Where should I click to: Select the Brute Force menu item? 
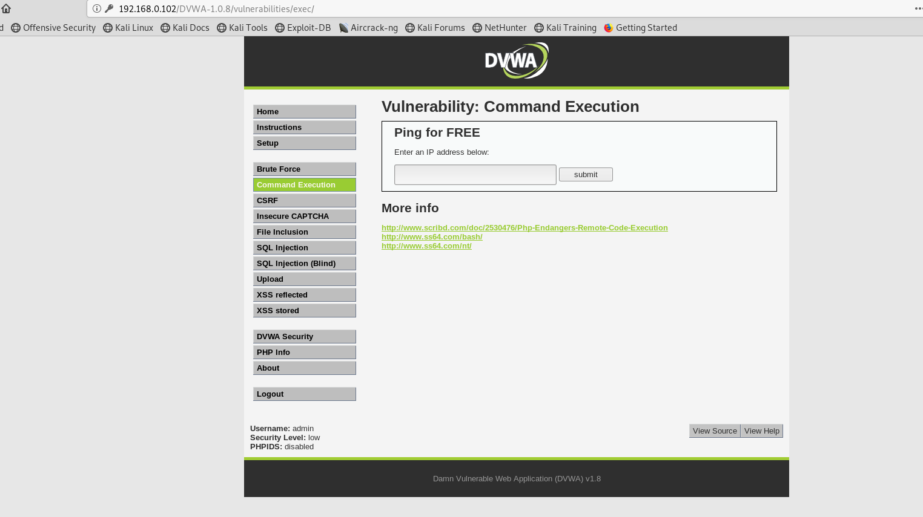(x=305, y=169)
